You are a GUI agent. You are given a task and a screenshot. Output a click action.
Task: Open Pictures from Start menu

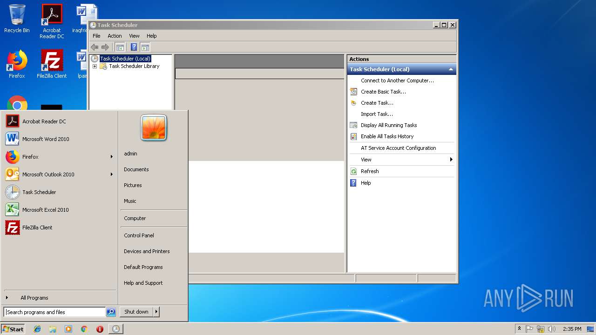[x=133, y=185]
